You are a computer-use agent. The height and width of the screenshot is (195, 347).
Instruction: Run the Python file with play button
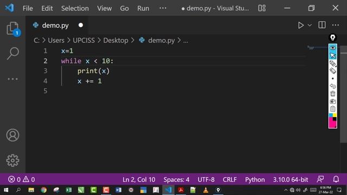point(300,25)
